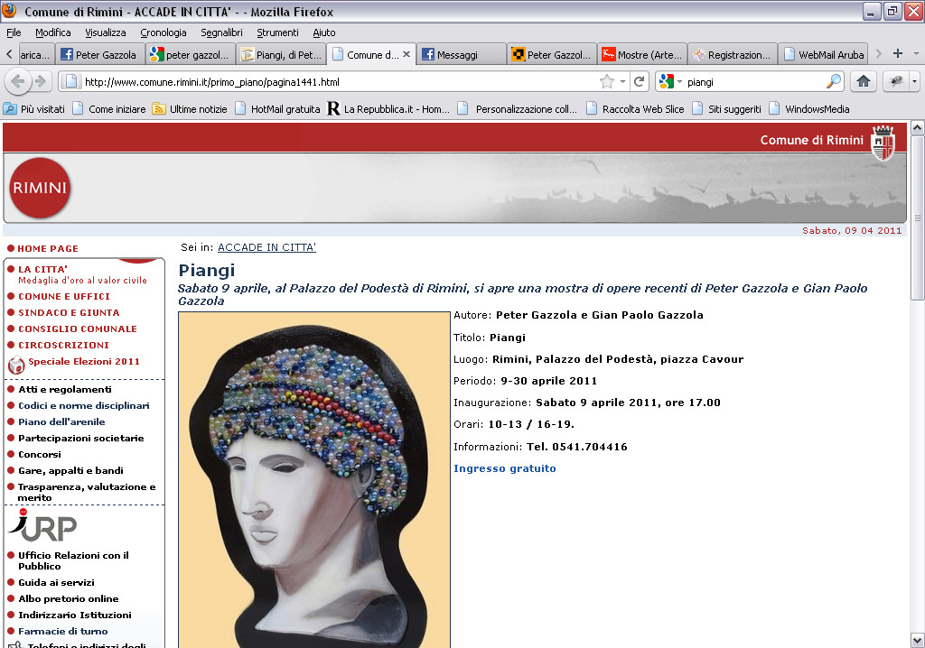Open Farmacie di turno link
Image resolution: width=925 pixels, height=648 pixels.
62,631
